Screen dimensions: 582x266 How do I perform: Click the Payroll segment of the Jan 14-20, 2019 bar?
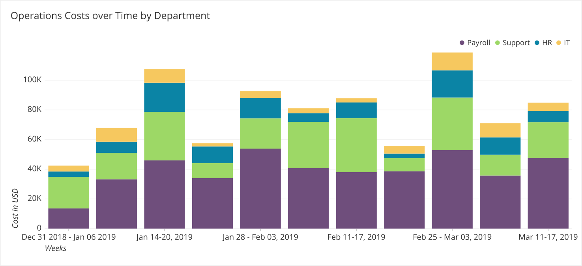[x=165, y=194]
